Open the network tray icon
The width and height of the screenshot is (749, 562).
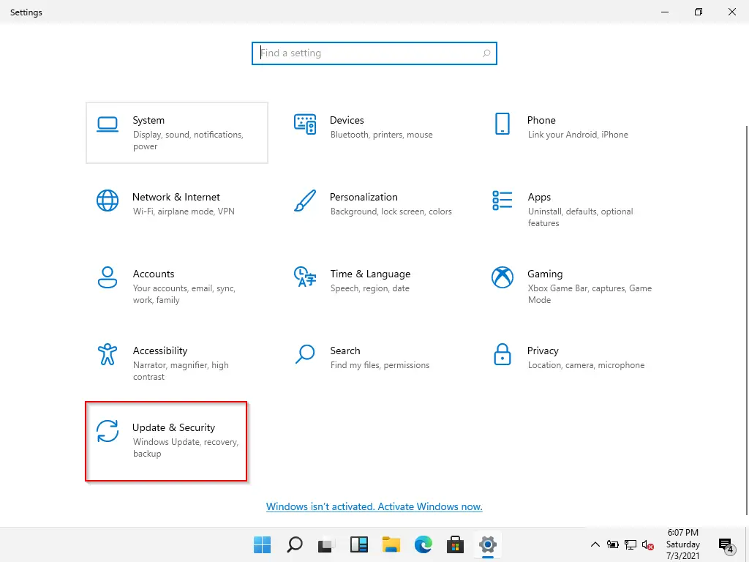[x=631, y=544]
